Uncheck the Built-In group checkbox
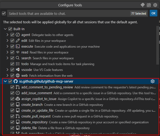The width and height of the screenshot is (160, 136). (10, 29)
